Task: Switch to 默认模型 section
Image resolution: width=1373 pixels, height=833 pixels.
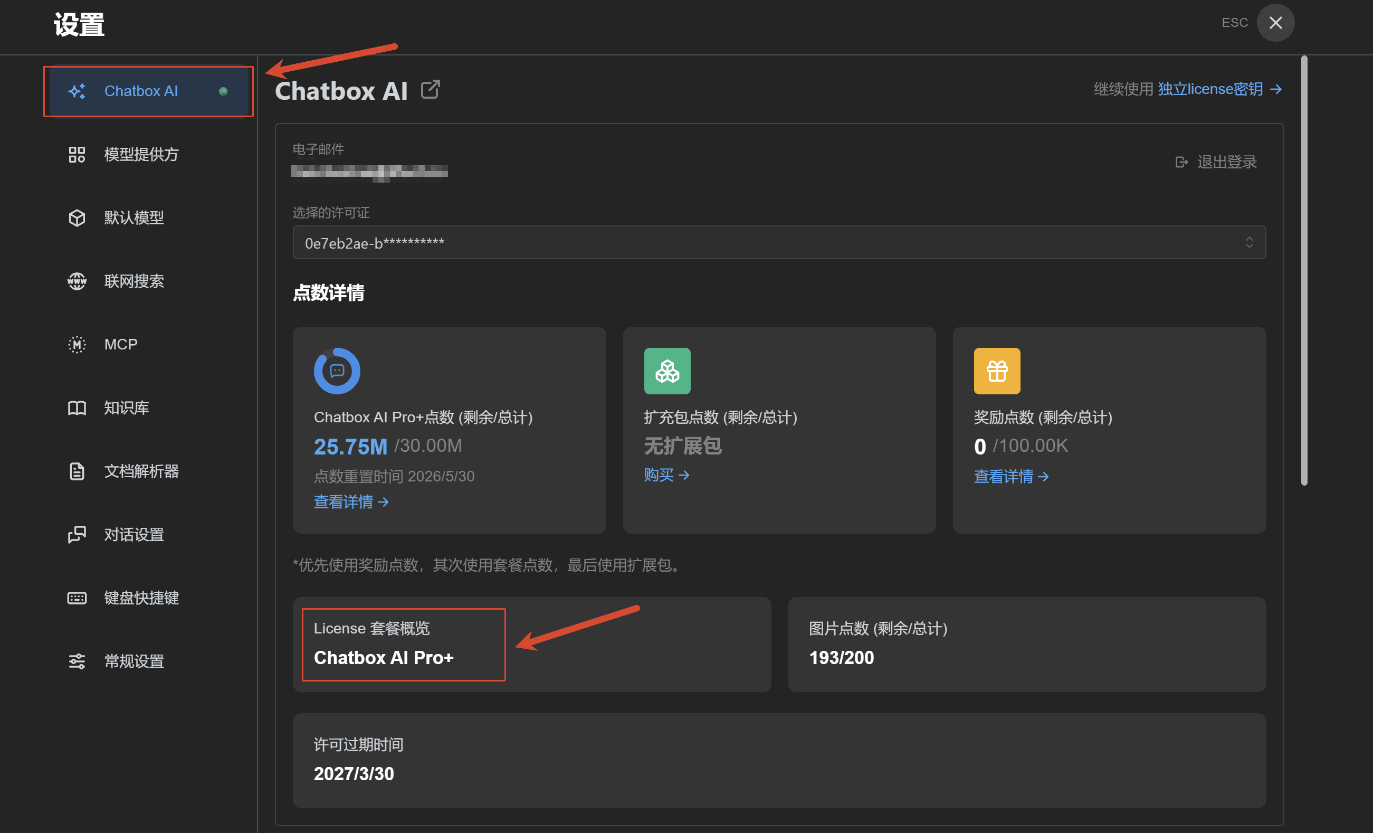Action: 149,217
